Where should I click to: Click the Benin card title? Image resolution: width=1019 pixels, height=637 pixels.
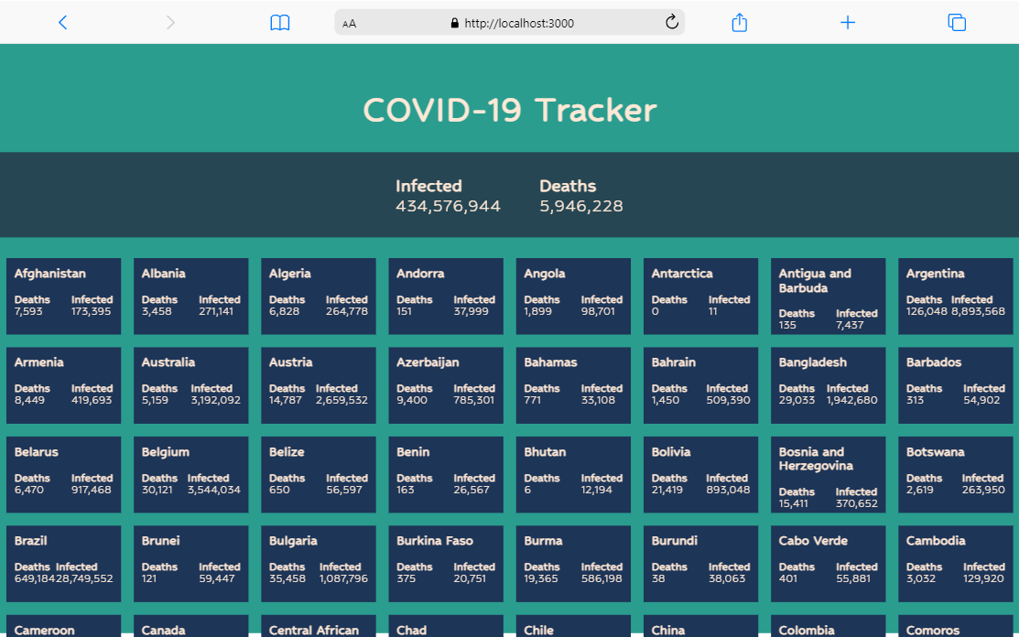[x=413, y=452]
